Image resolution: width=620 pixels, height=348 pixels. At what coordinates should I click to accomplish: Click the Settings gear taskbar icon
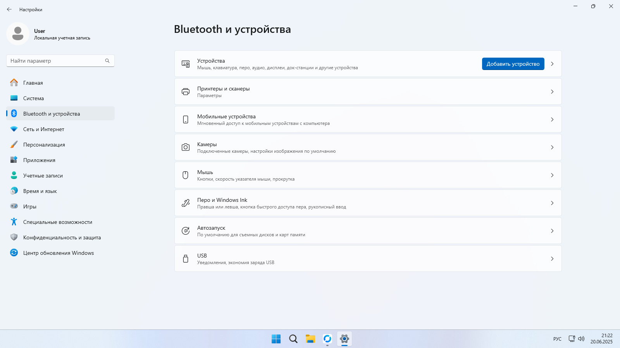click(x=344, y=339)
